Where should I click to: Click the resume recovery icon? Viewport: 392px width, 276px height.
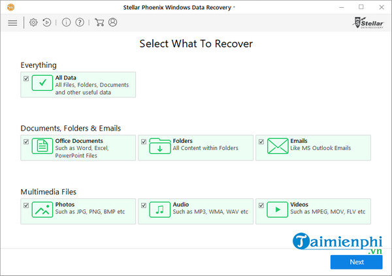tap(47, 22)
